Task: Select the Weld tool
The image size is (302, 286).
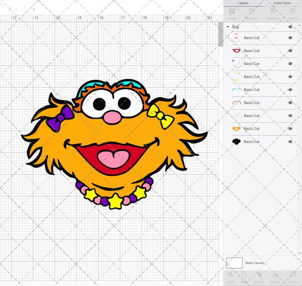Action: click(x=244, y=278)
